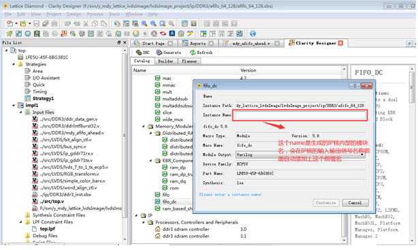Click the Save toolbar icon
Viewport: 418px width, 250px height.
point(37,24)
